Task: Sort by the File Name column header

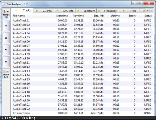Action: point(32,16)
